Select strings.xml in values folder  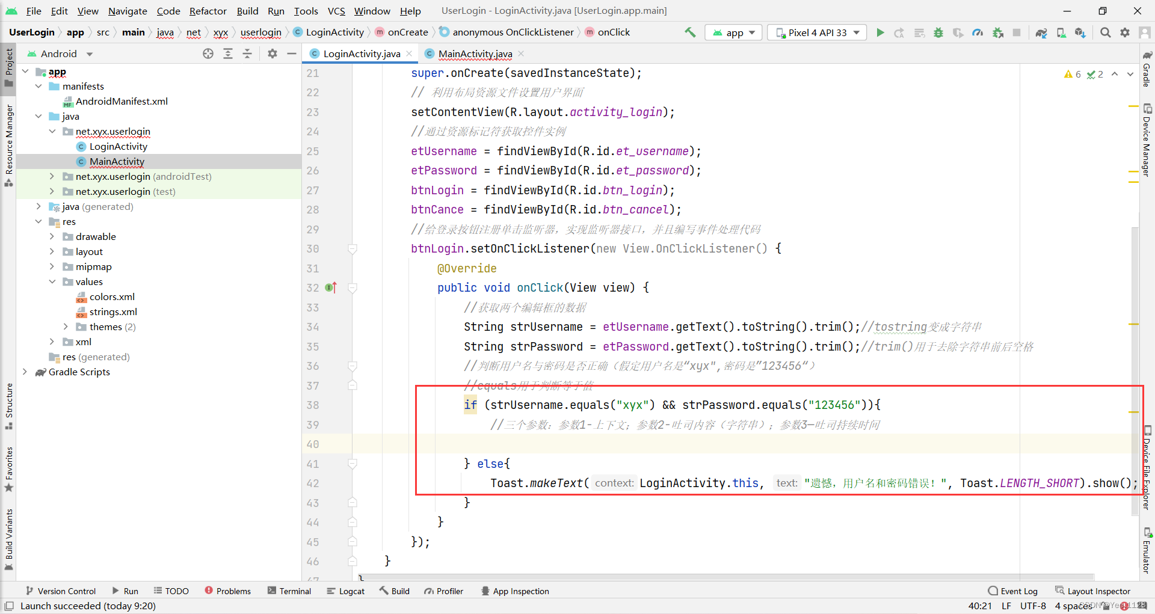(x=113, y=312)
